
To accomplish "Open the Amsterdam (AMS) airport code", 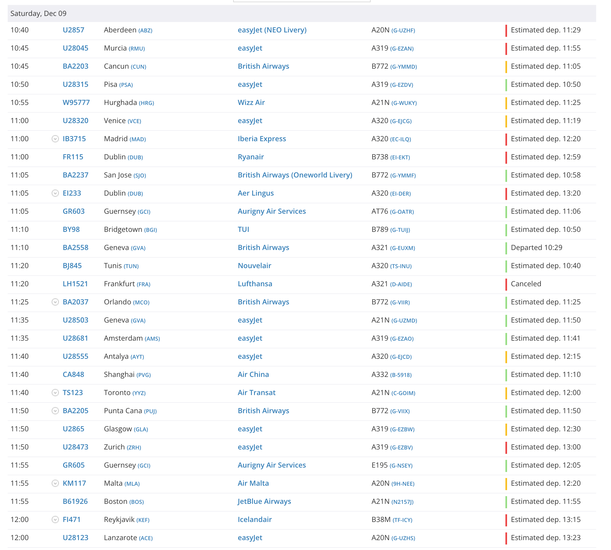I will coord(152,339).
